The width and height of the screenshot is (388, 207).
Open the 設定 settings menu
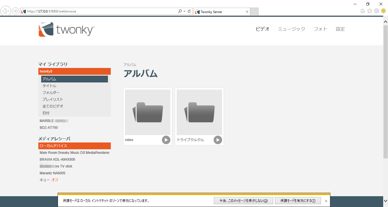(x=340, y=29)
